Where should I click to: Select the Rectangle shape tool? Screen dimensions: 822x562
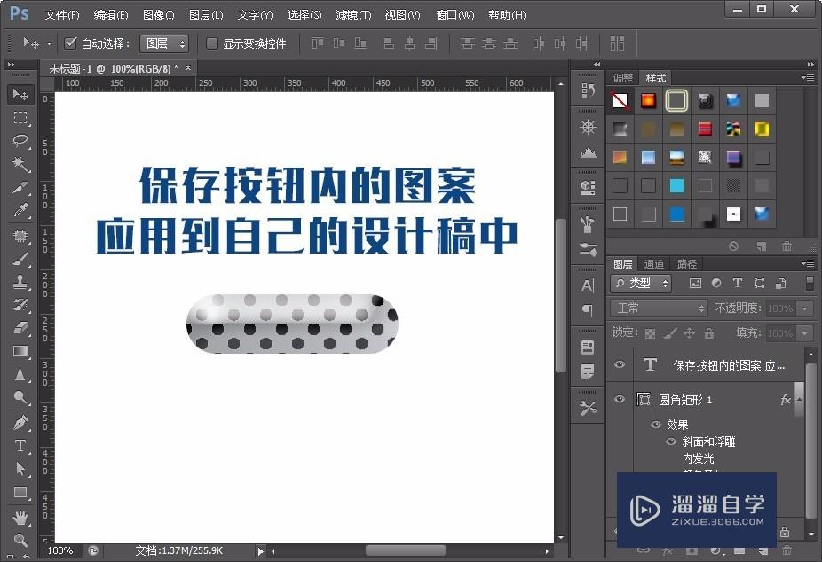click(x=20, y=492)
